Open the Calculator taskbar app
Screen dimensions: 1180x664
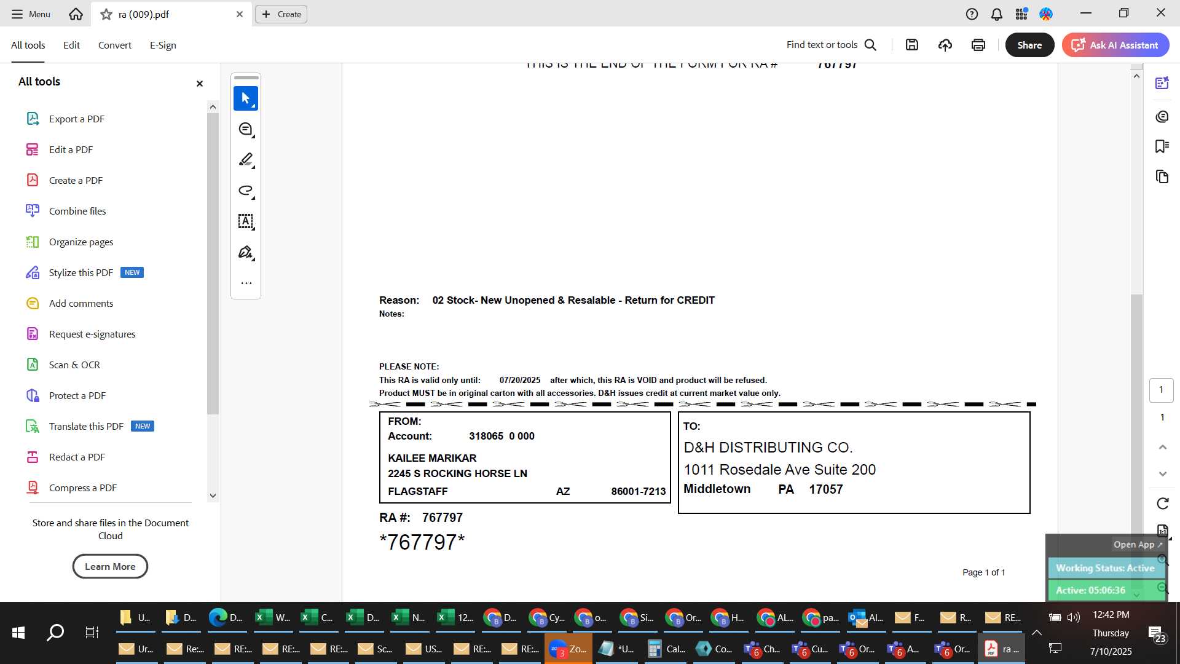[666, 649]
